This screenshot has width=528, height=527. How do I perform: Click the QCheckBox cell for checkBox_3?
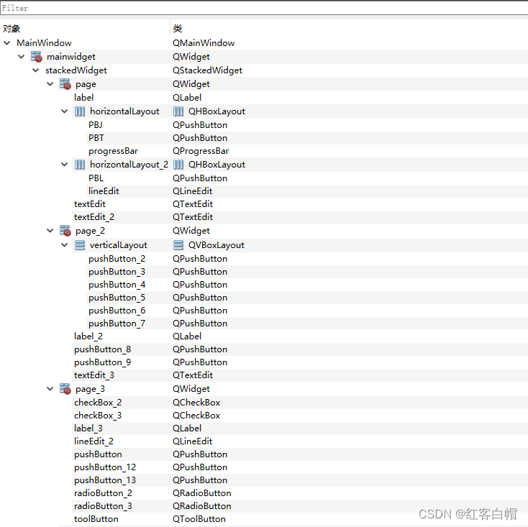(x=196, y=416)
